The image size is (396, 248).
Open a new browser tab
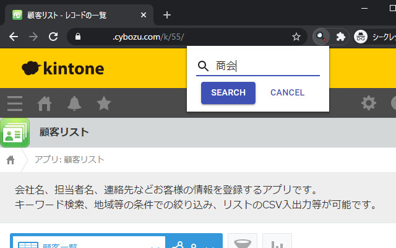click(x=166, y=15)
